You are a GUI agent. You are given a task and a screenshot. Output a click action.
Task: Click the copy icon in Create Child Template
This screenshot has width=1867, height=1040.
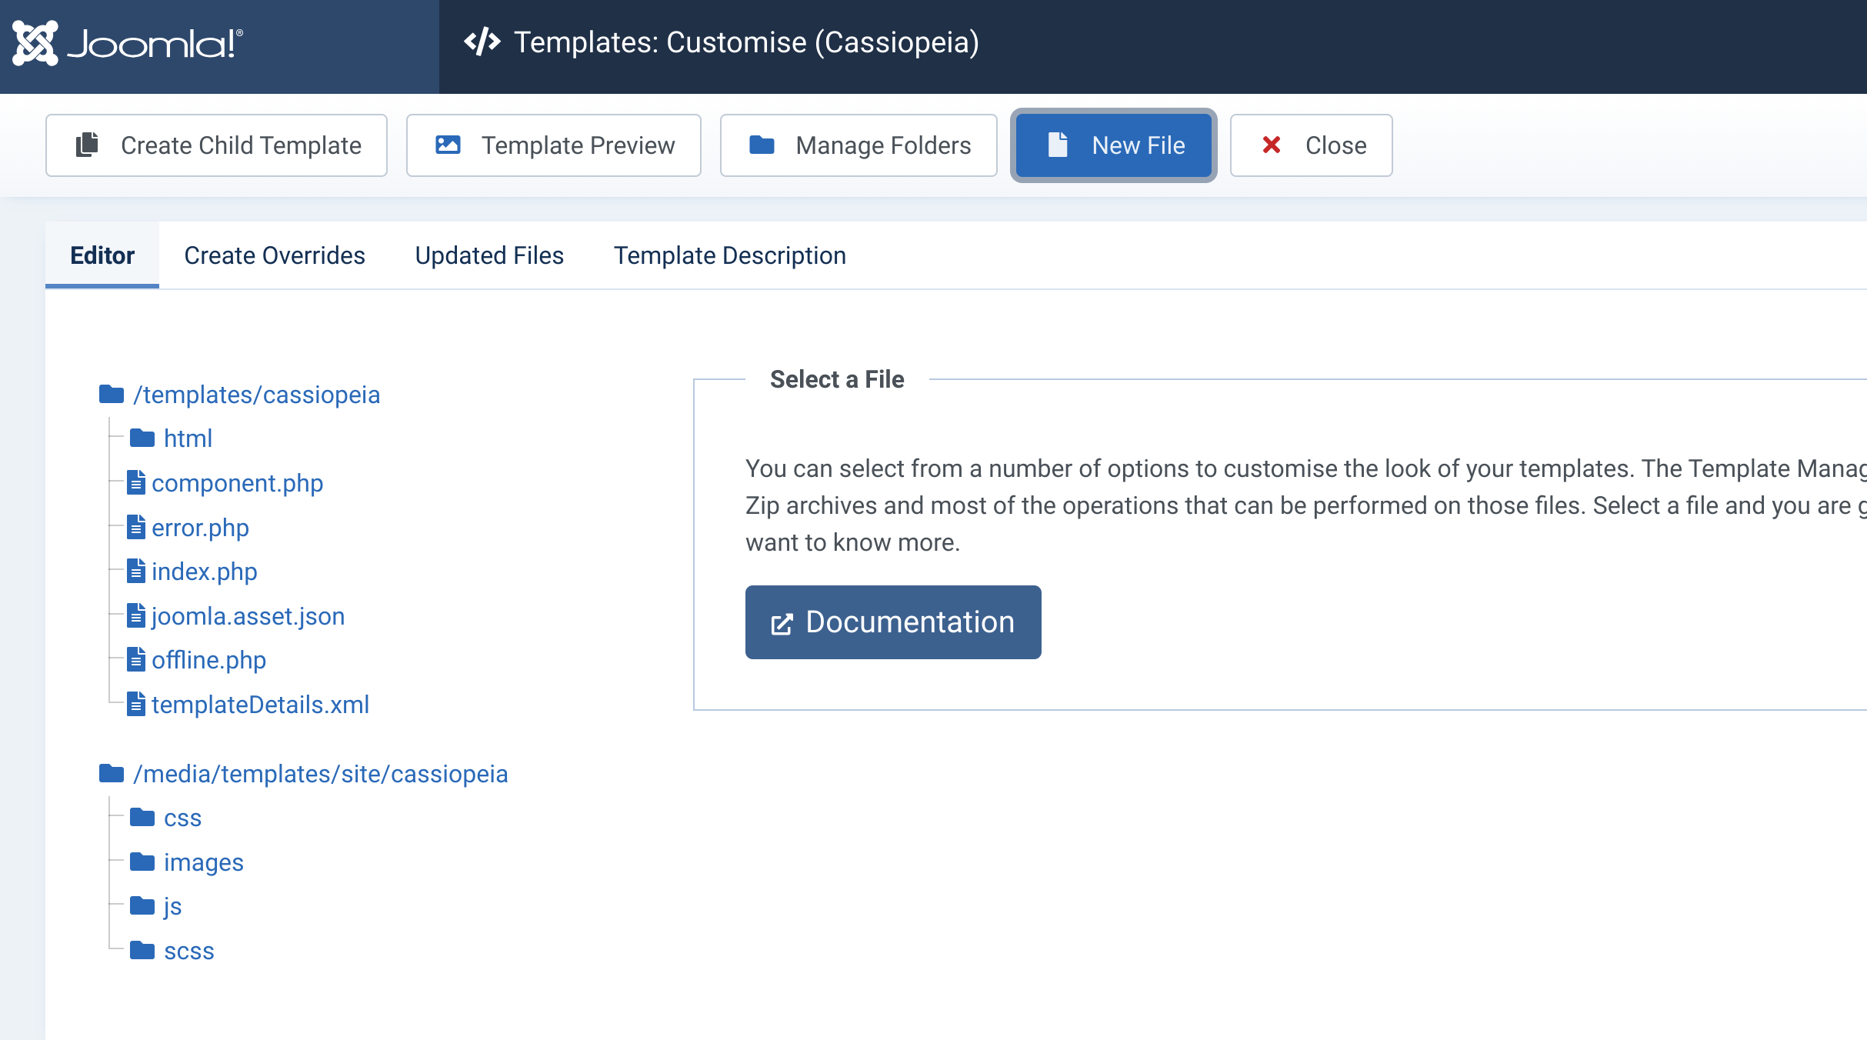(x=87, y=145)
